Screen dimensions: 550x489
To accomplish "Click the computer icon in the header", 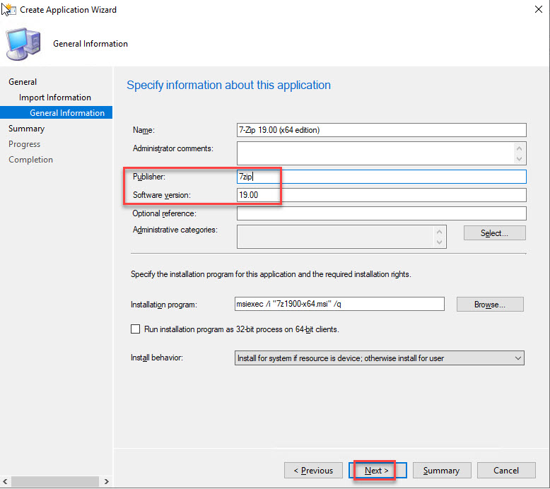I will tap(23, 45).
